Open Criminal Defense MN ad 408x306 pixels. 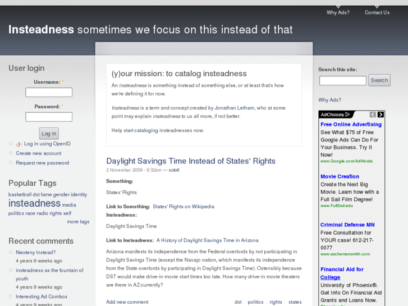[x=347, y=225]
